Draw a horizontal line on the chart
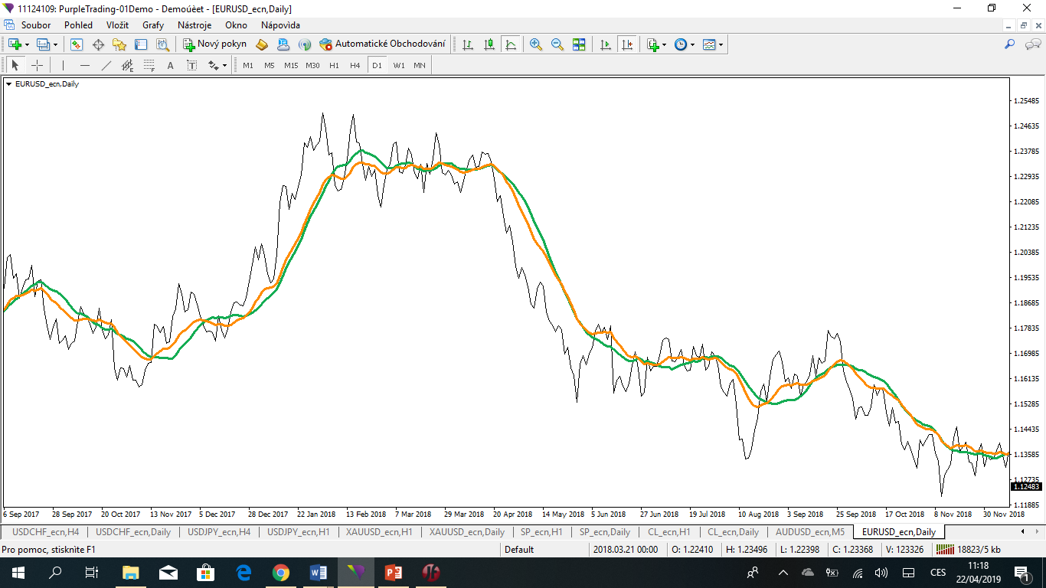This screenshot has width=1046, height=588. (x=84, y=65)
